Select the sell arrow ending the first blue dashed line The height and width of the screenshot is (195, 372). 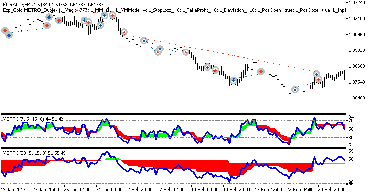(47, 25)
